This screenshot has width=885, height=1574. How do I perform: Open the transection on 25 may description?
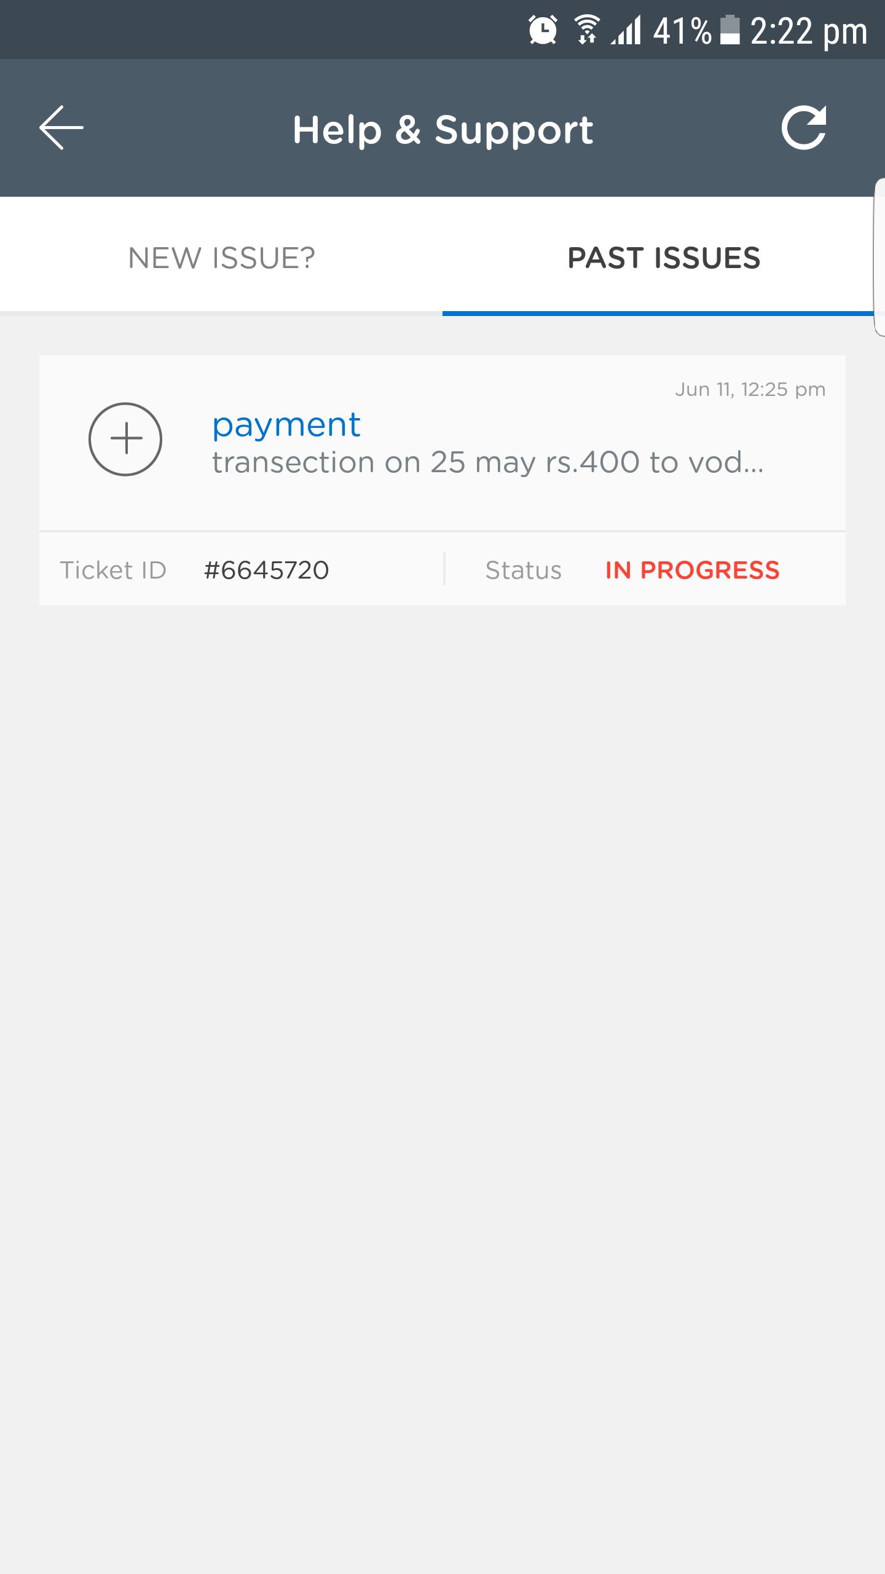[x=488, y=462]
